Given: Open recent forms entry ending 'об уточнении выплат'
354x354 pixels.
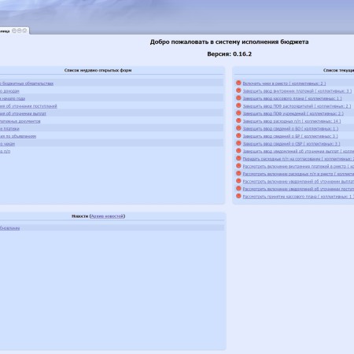Looking at the screenshot, I should [23, 114].
